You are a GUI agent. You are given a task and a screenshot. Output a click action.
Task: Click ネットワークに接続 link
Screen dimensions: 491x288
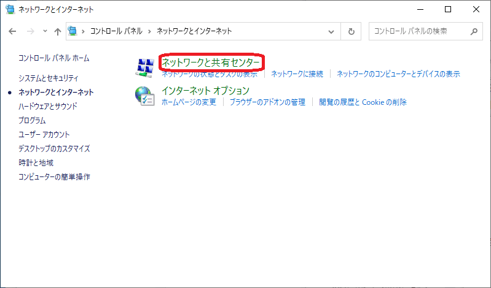click(x=297, y=74)
